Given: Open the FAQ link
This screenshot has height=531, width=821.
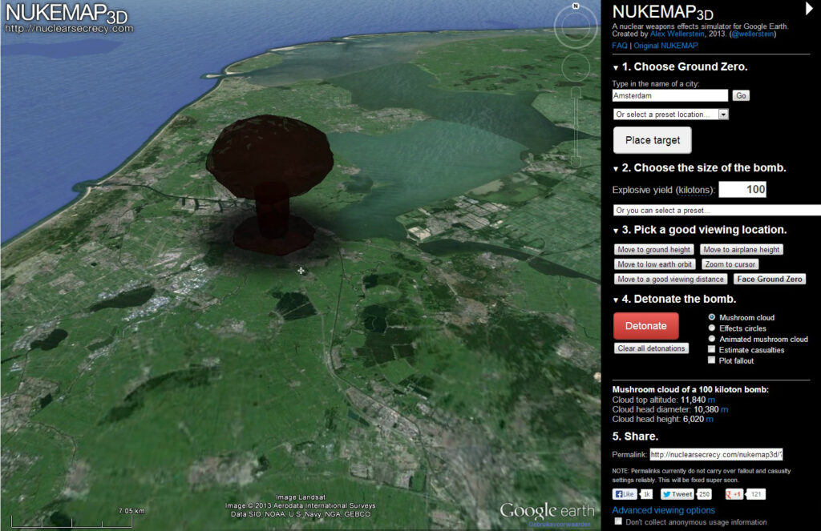Looking at the screenshot, I should (620, 46).
